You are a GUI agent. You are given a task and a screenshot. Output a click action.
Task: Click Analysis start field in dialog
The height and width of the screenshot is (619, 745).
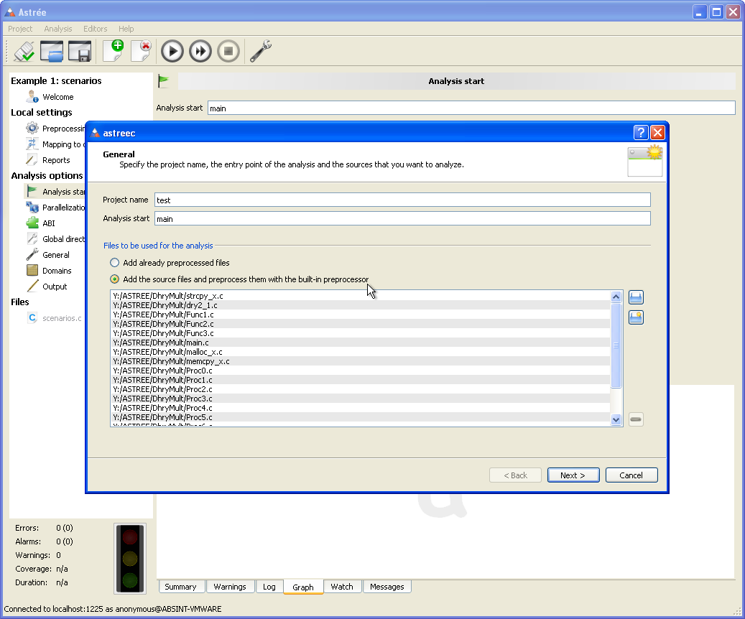point(402,218)
